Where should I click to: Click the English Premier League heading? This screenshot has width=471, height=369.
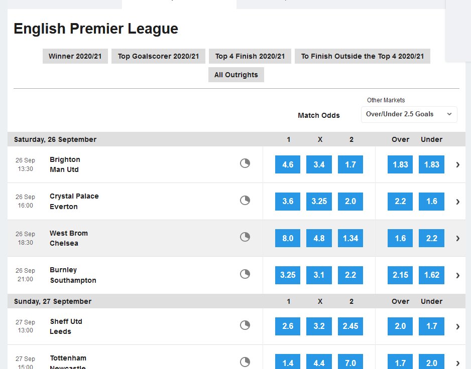click(96, 29)
